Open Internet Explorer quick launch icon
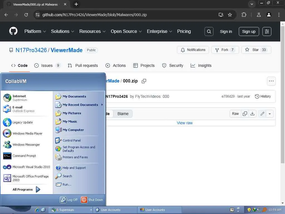The width and height of the screenshot is (285, 214). pos(37,210)
